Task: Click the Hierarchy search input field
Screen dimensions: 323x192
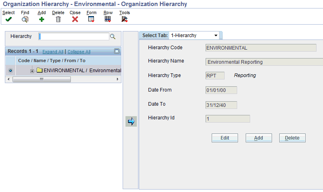Action: (x=74, y=37)
